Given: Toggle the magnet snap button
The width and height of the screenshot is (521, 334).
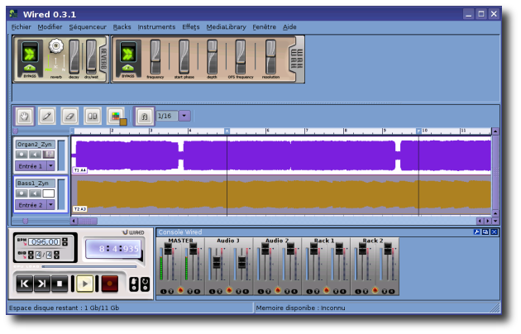Looking at the screenshot, I should pos(144,117).
